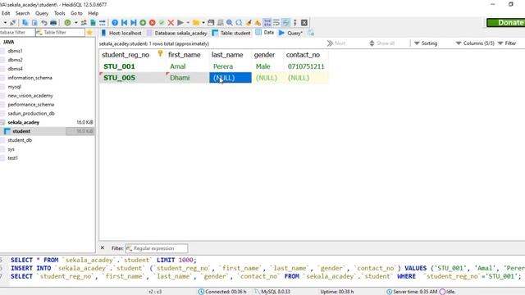
Task: Click the student_reg_no column header
Action: [x=132, y=55]
